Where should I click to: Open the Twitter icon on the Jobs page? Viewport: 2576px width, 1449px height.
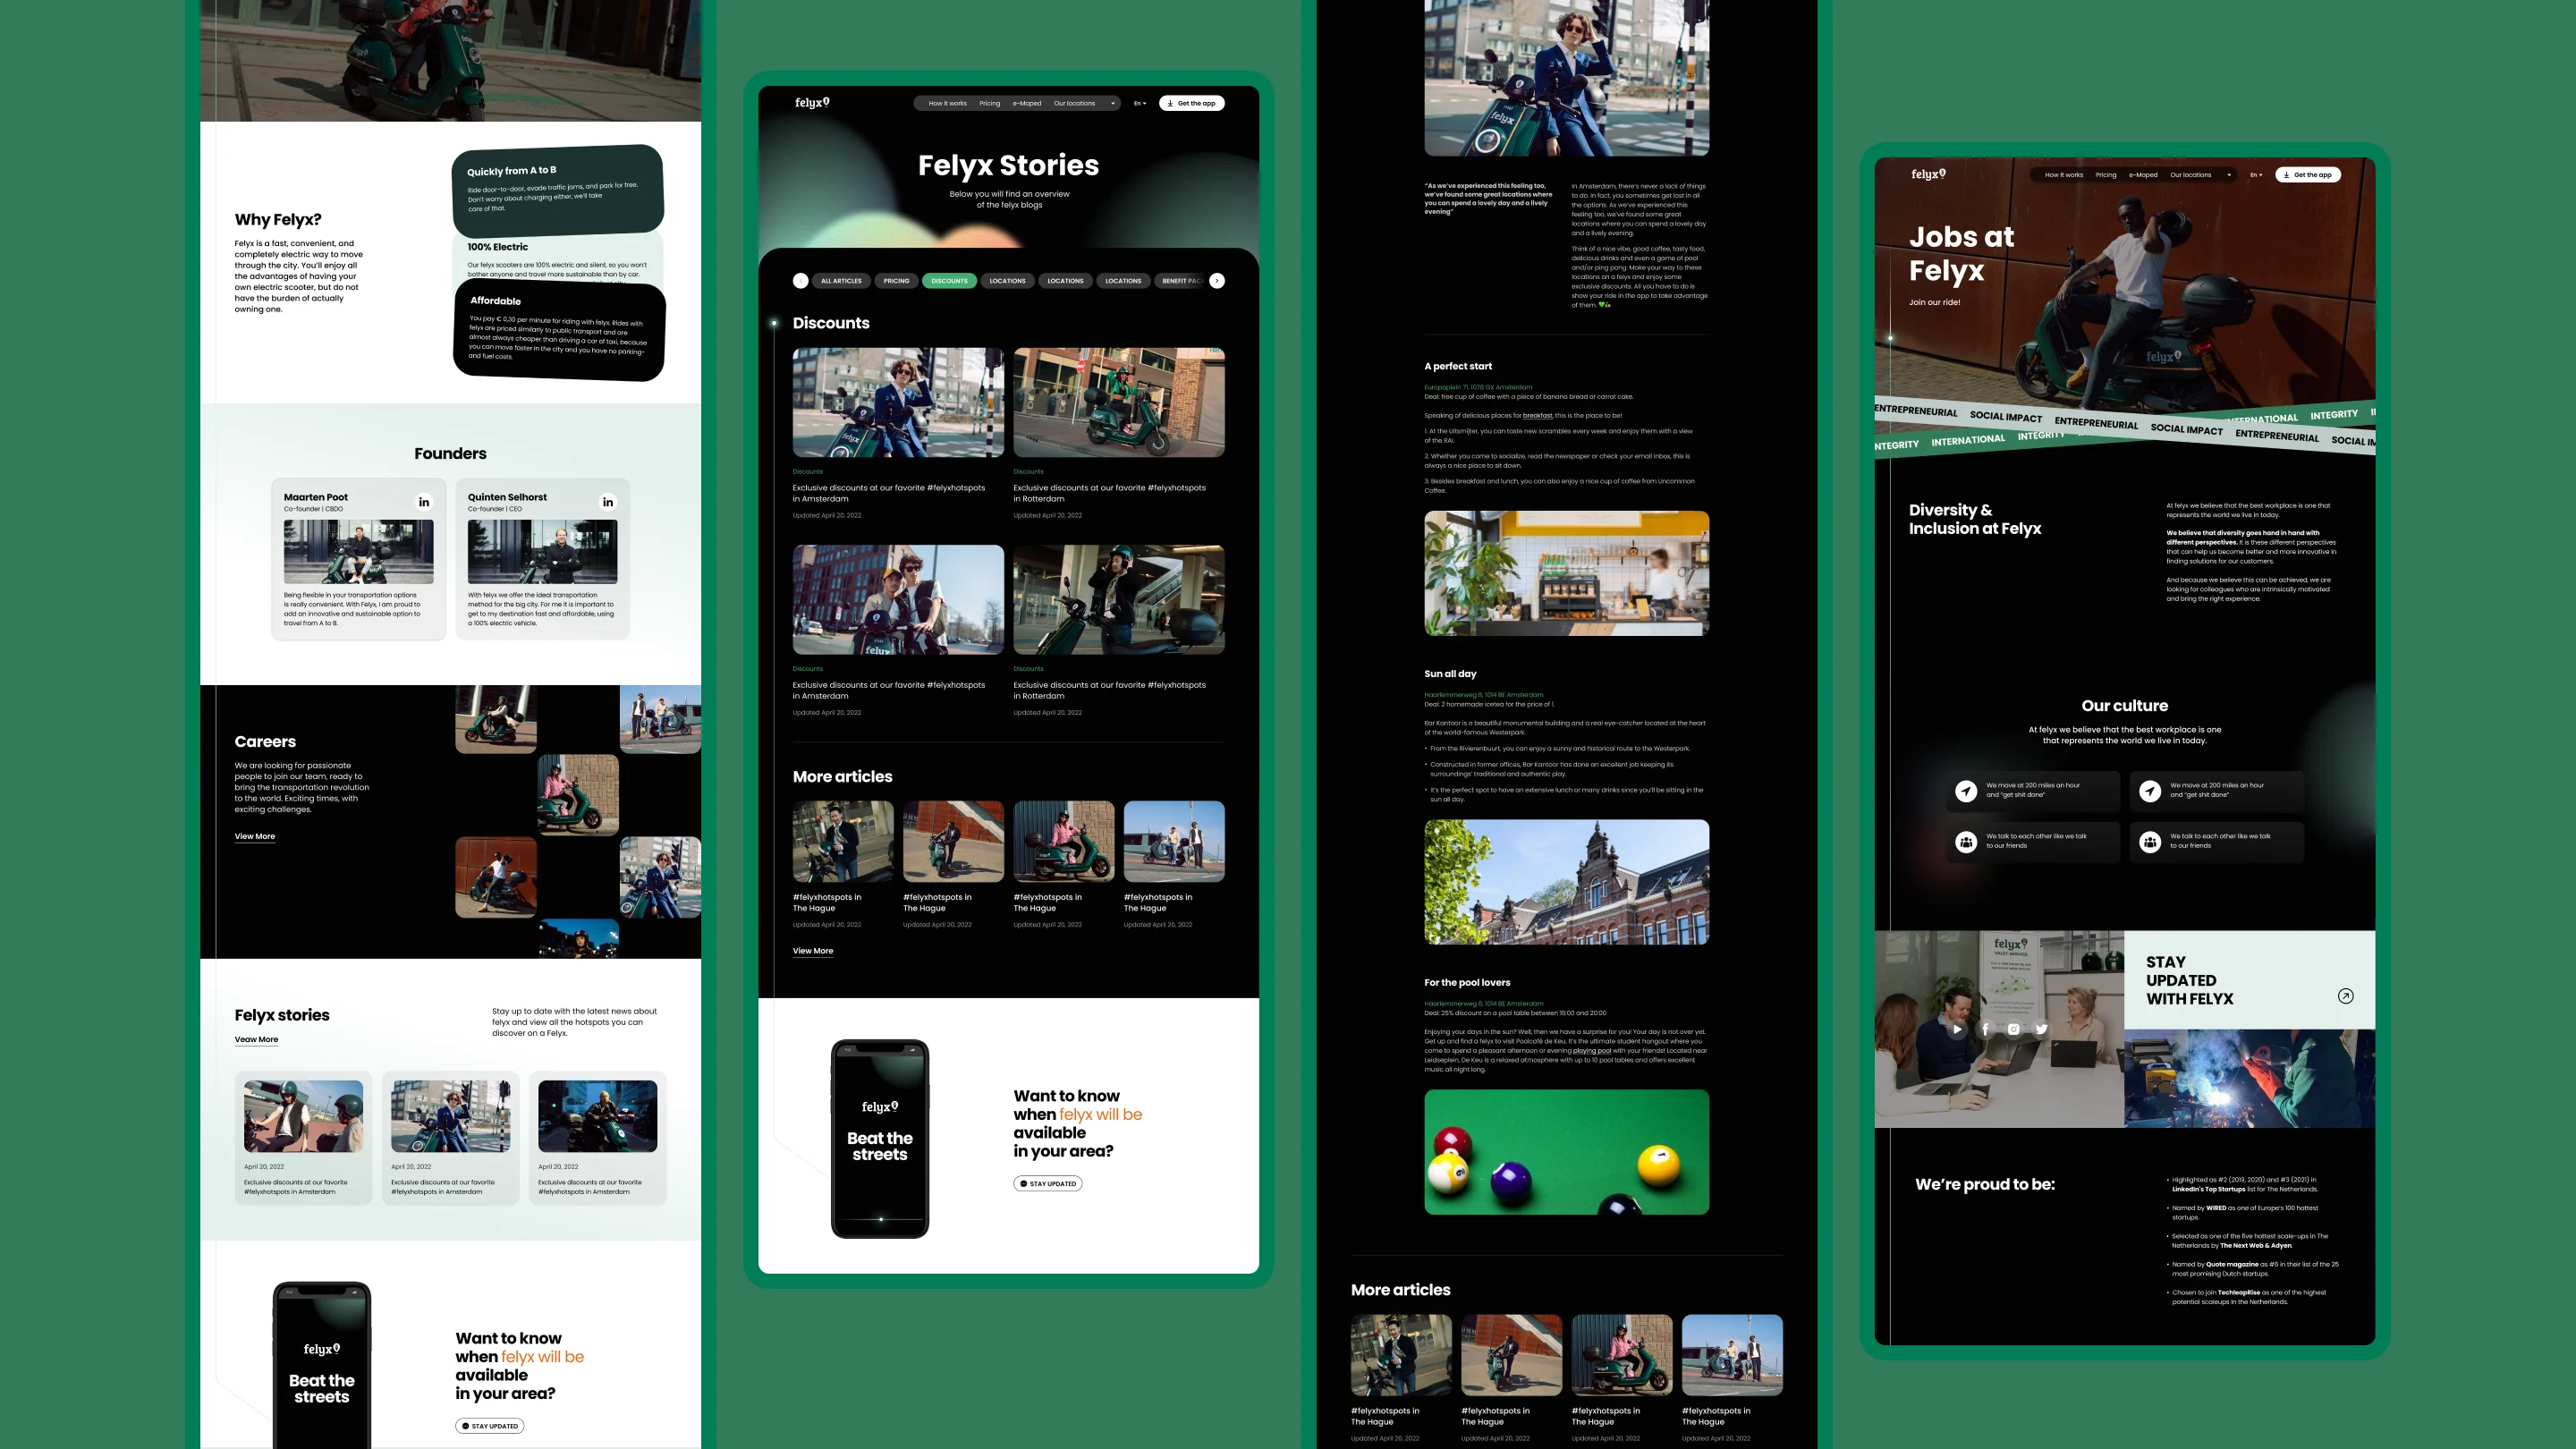point(2041,1029)
